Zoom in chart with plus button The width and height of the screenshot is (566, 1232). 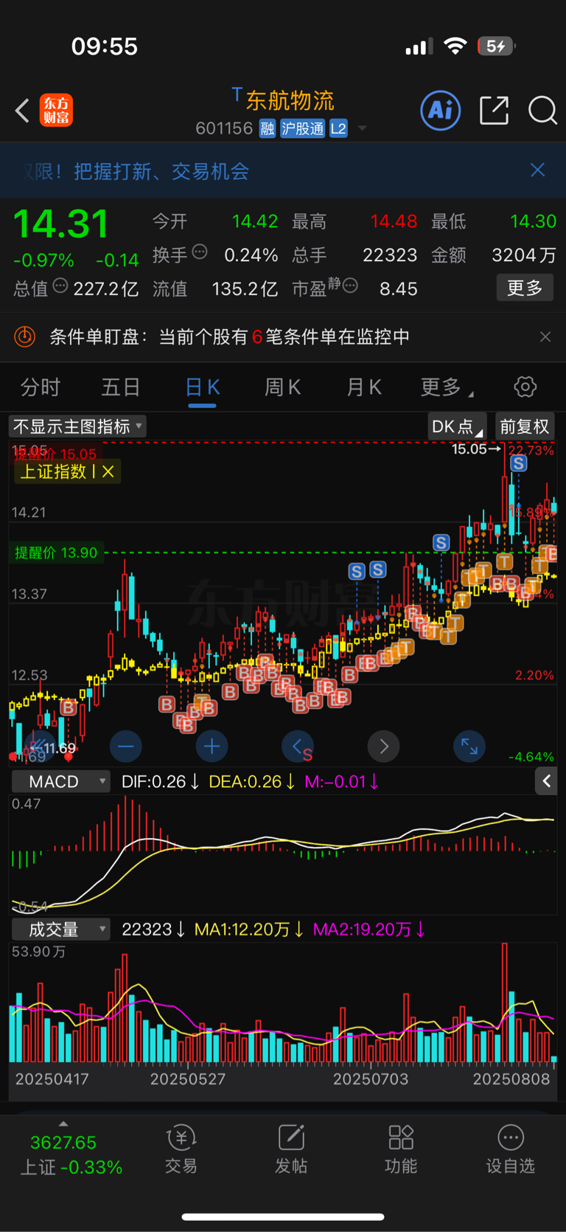tap(212, 747)
